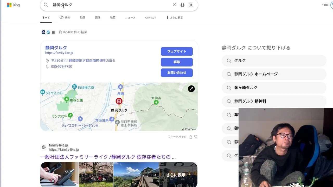
Task: Click the 川口明彦税理士事務所 map marker
Action: coord(117,122)
